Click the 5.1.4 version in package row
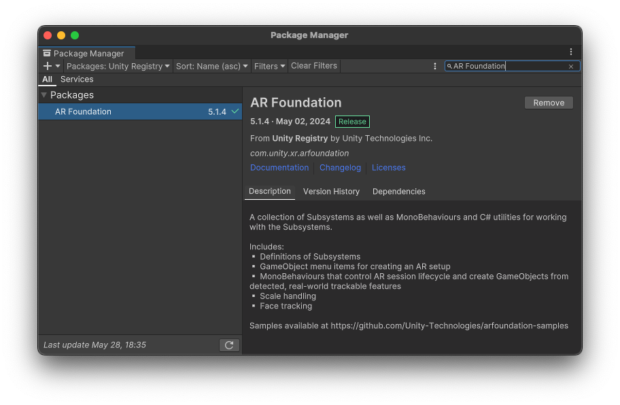 pyautogui.click(x=217, y=112)
